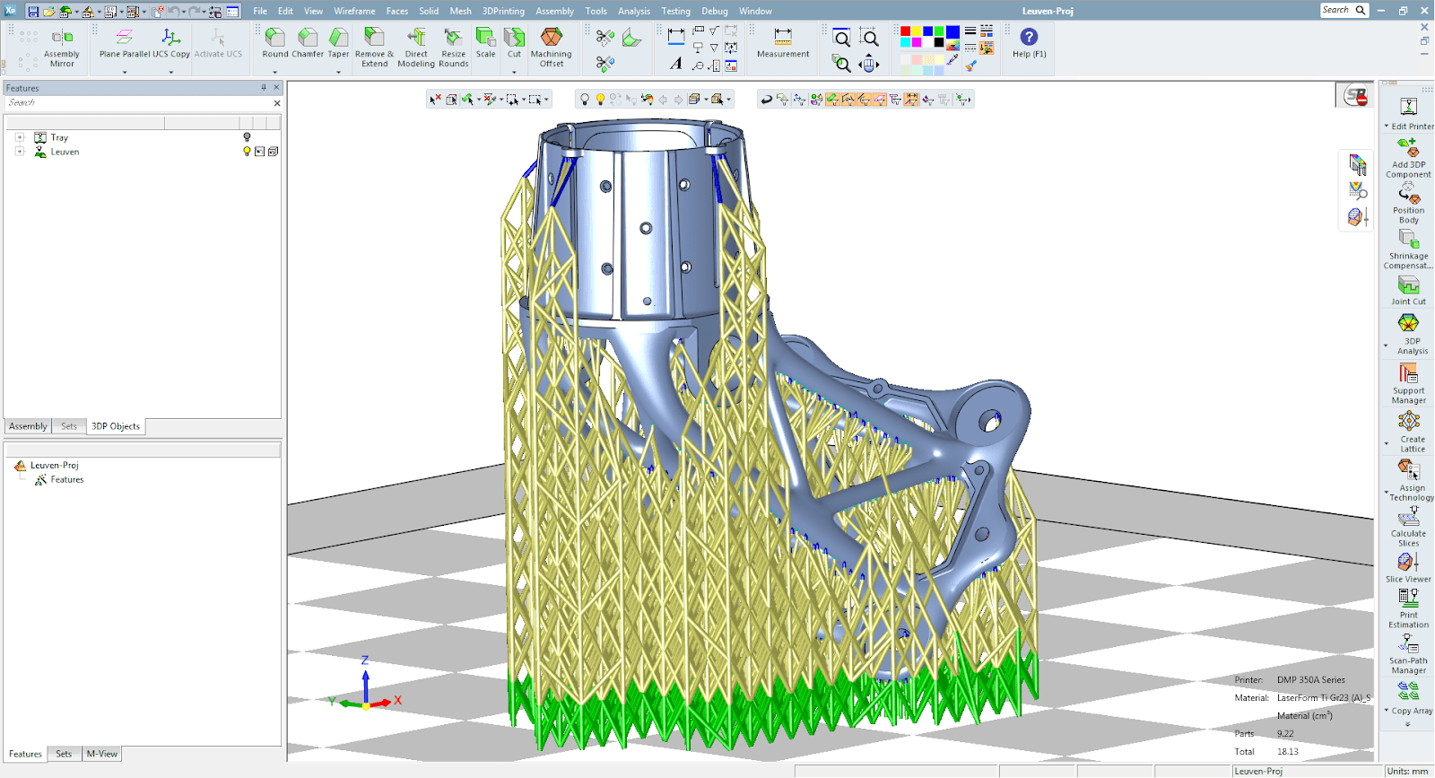
Task: Open the Measurement tool
Action: (783, 44)
